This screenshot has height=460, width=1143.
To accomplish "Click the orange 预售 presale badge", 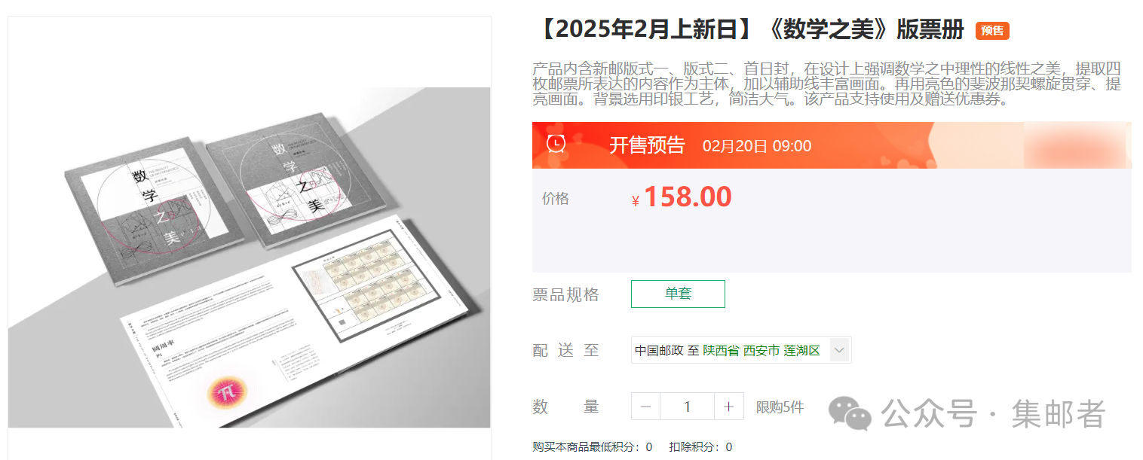I will tap(992, 31).
